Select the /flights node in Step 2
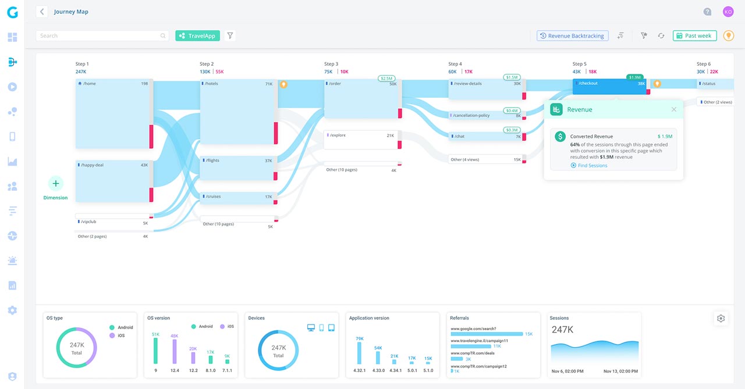Viewport: 745px width, 389px height. pos(239,168)
